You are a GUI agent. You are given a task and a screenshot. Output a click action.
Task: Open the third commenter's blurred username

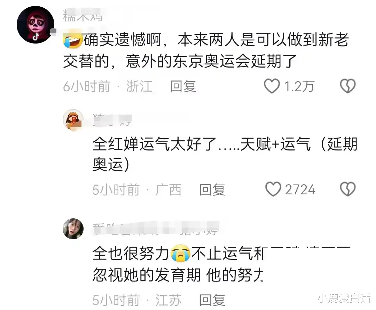click(156, 228)
